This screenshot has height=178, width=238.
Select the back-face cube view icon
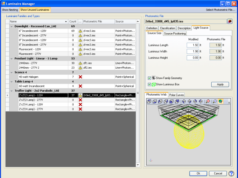(x=177, y=101)
